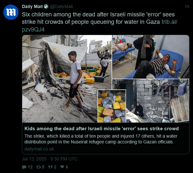Click the reply count 12

30,167
